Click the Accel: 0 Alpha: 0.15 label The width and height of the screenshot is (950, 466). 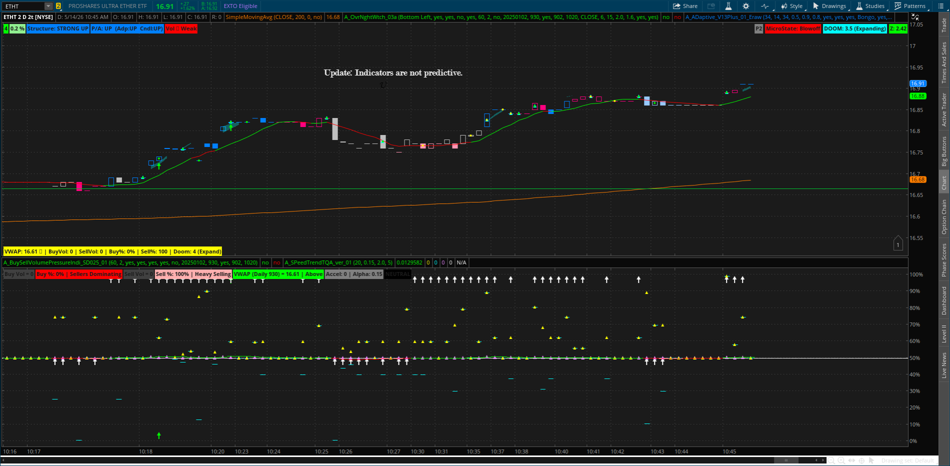click(x=354, y=274)
